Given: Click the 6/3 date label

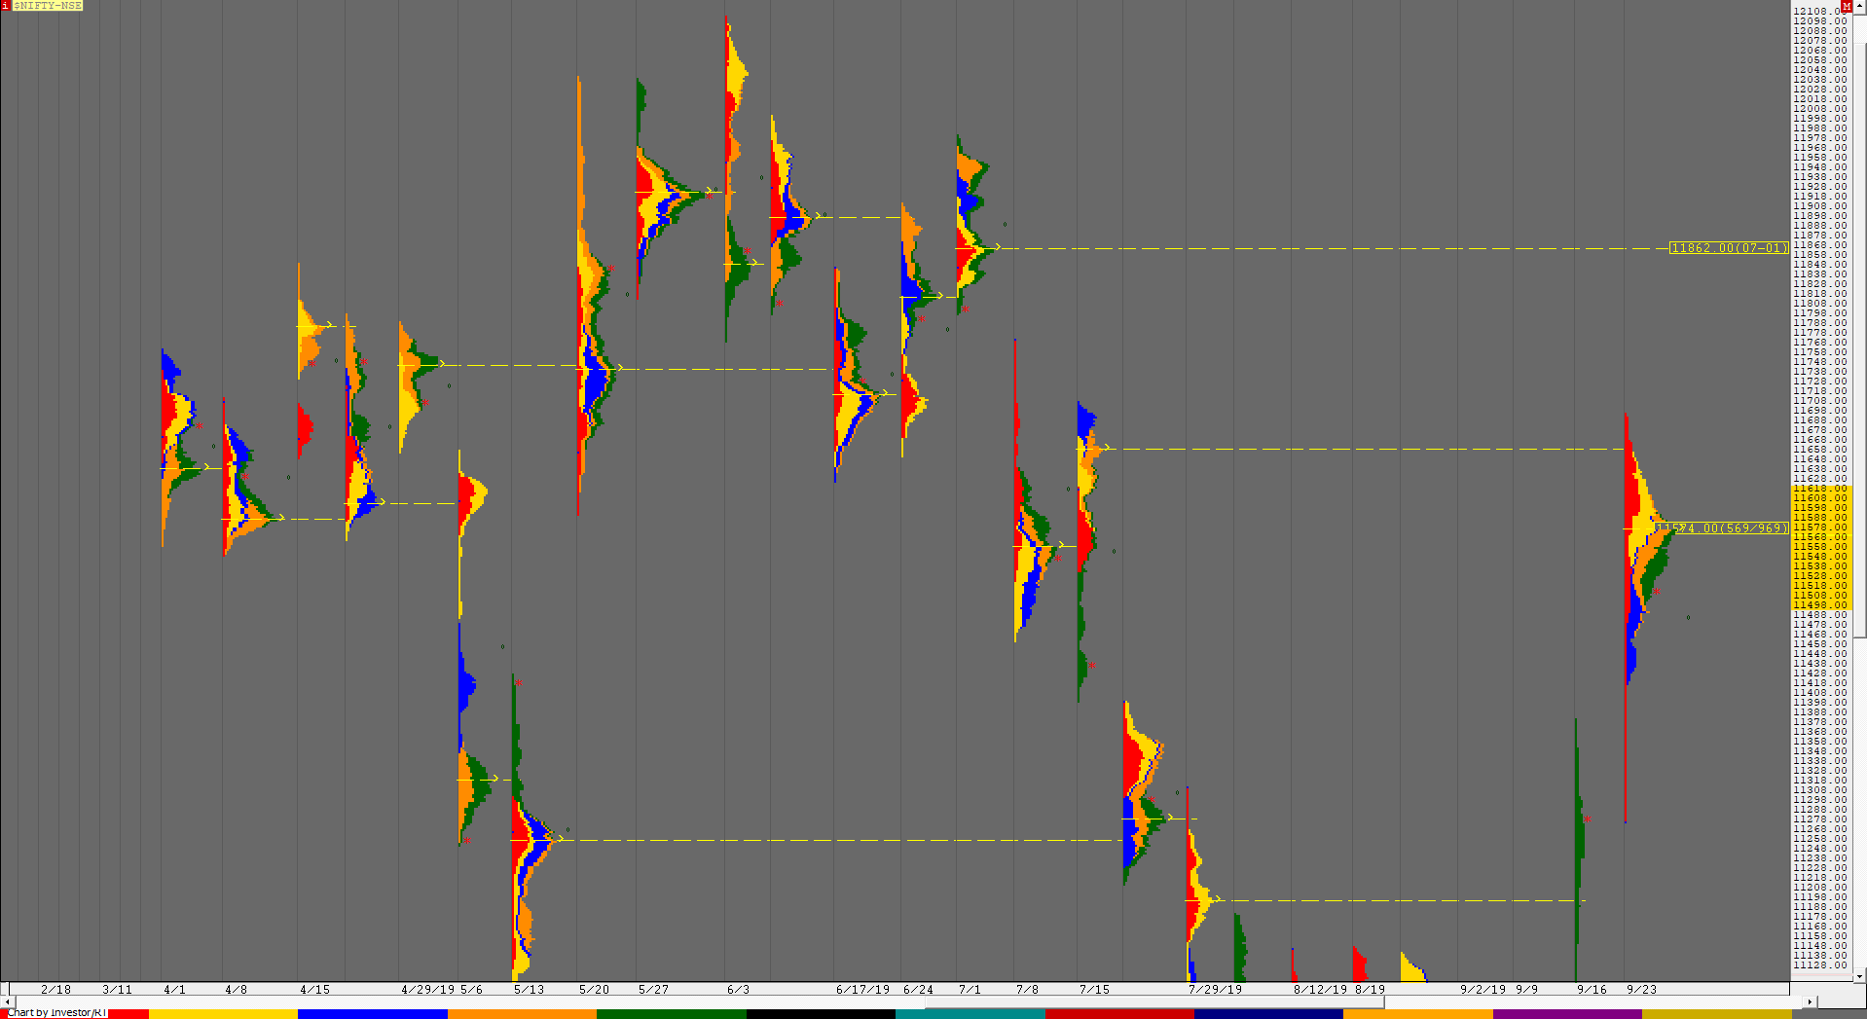Looking at the screenshot, I should pos(738,989).
